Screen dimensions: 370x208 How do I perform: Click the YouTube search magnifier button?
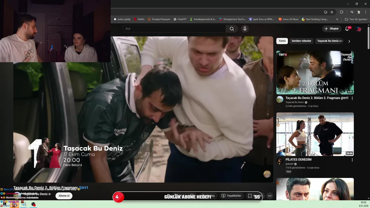[x=232, y=29]
